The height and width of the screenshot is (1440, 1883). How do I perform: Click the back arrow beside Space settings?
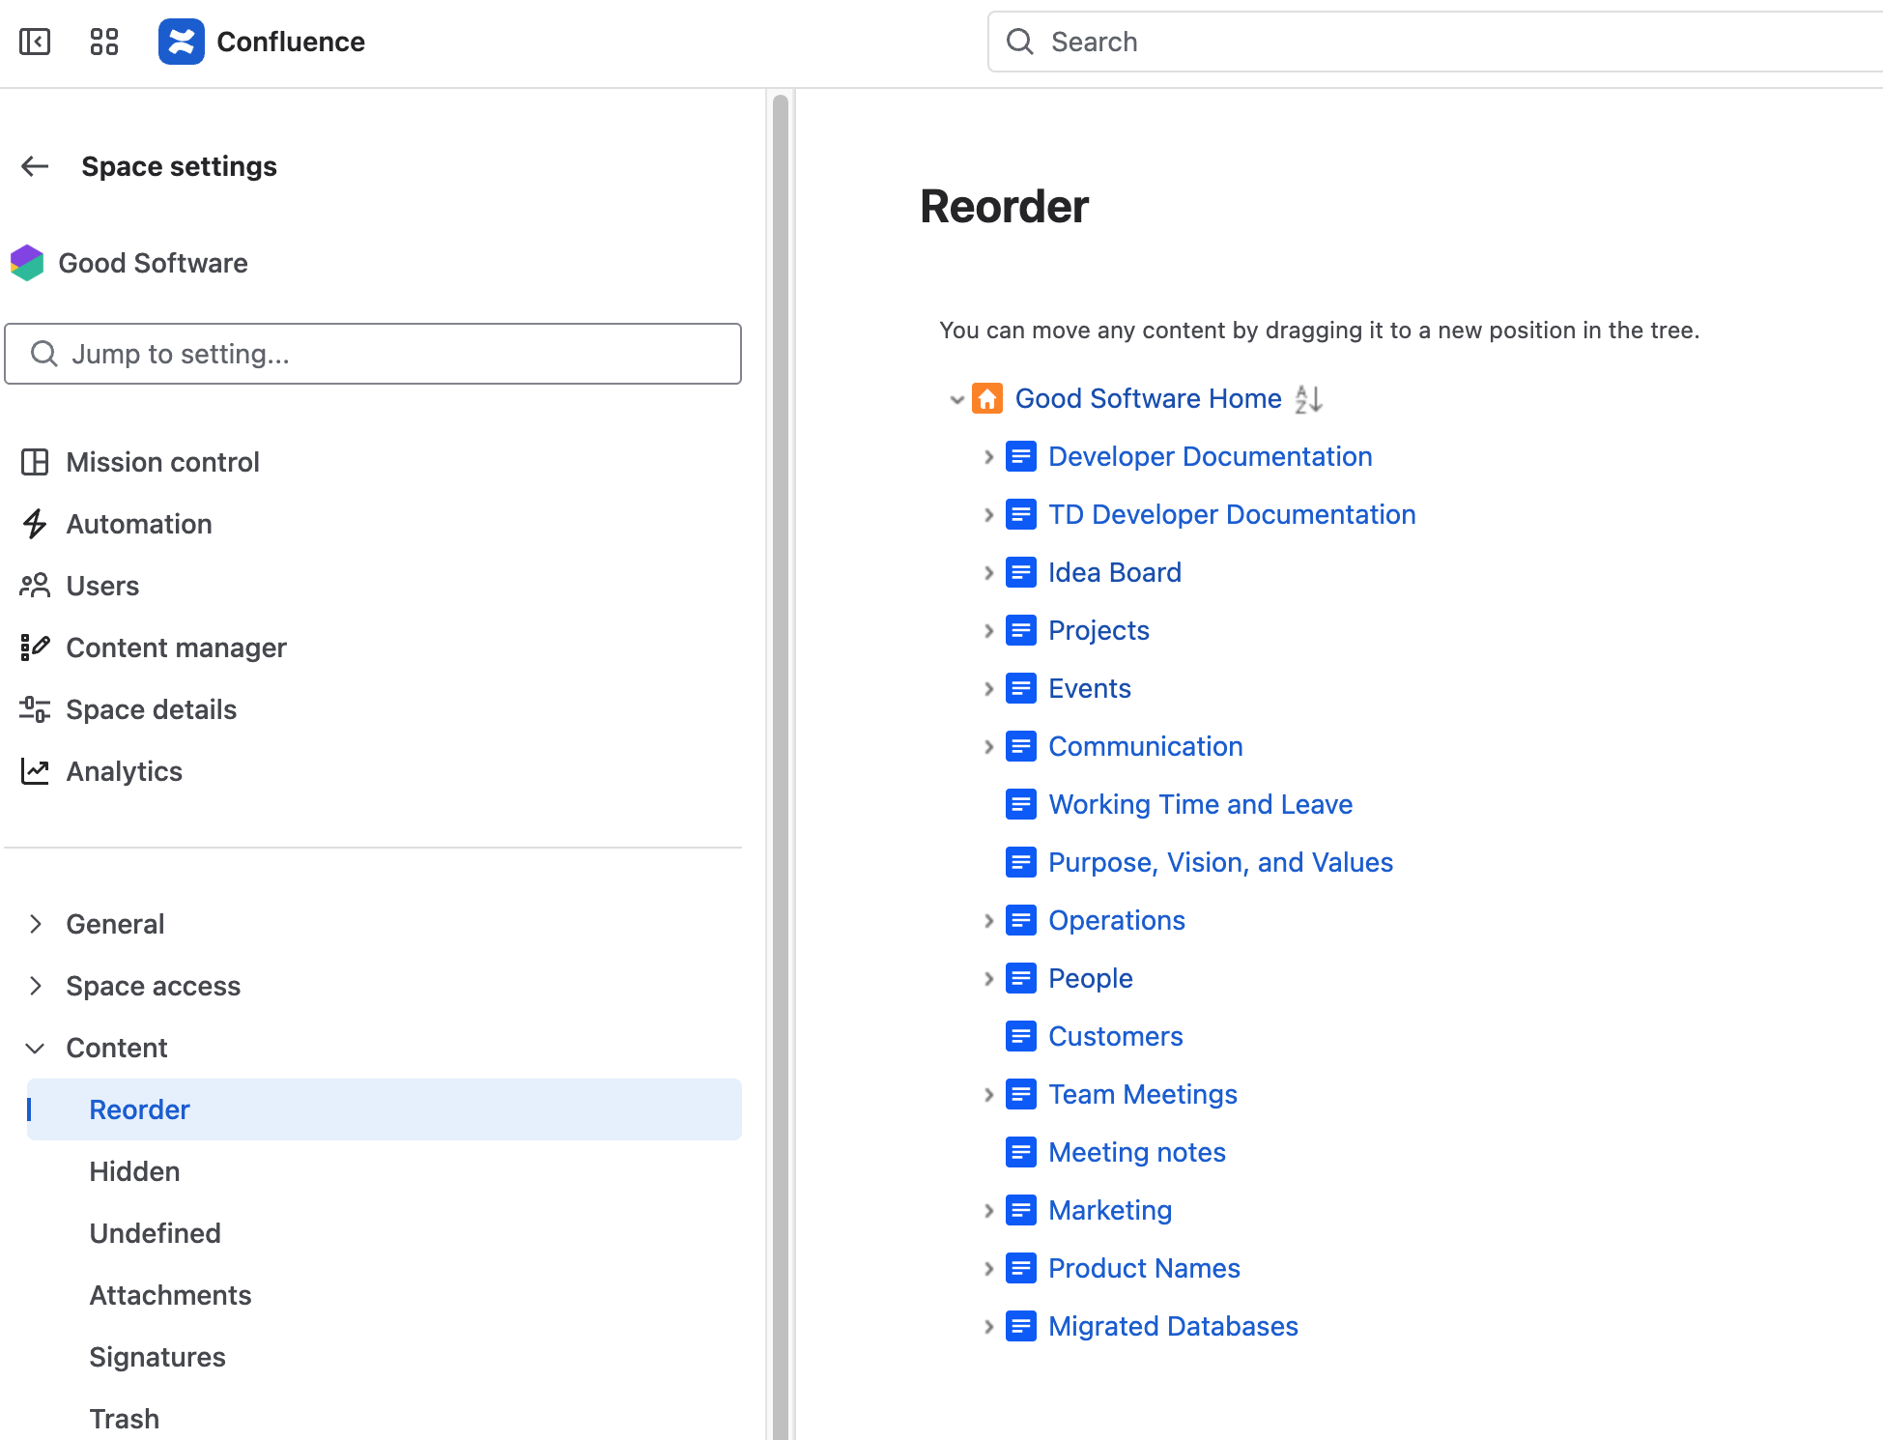(x=35, y=166)
